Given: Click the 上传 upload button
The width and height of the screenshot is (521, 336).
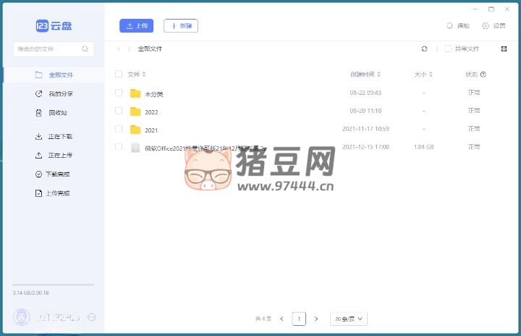Looking at the screenshot, I should [136, 26].
